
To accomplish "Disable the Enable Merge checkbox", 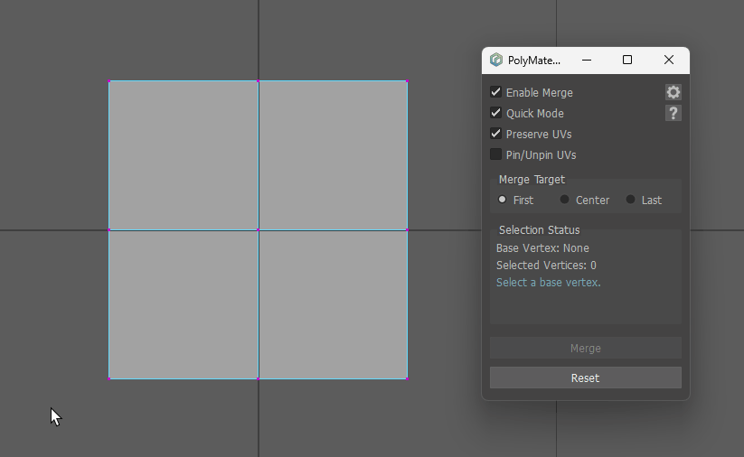I will (496, 92).
